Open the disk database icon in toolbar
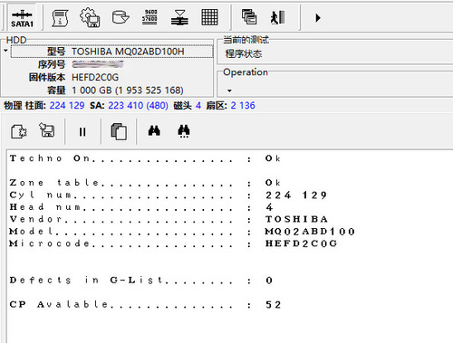 point(120,17)
